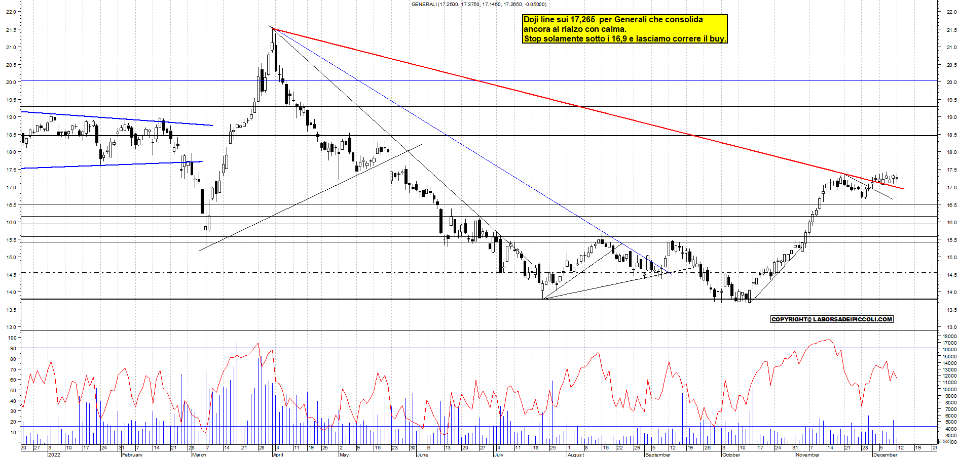Click the "October" month label
The height and width of the screenshot is (457, 958).
731,454
